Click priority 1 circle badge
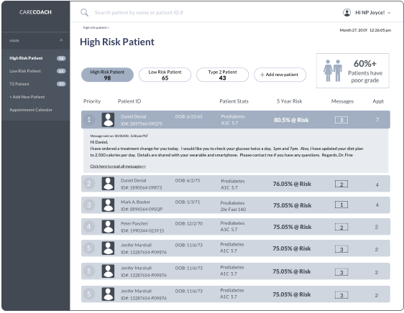The width and height of the screenshot is (404, 313). pos(89,120)
